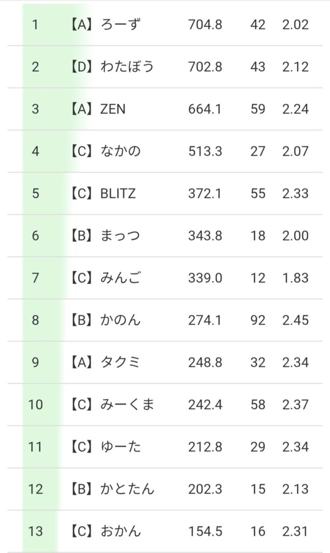This screenshot has width=330, height=553.
Task: Click player name ゆーた
Action: pos(121,447)
